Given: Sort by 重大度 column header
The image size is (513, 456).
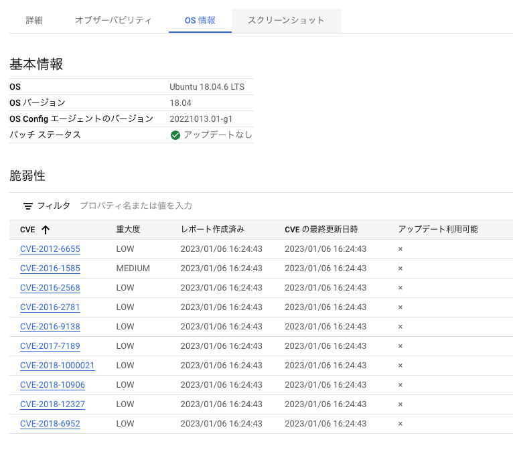Looking at the screenshot, I should click(128, 230).
